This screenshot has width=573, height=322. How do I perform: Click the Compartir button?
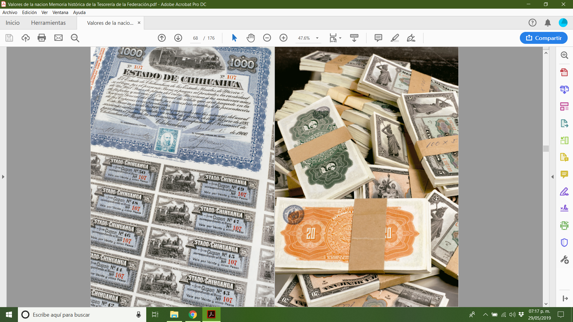[x=543, y=38]
